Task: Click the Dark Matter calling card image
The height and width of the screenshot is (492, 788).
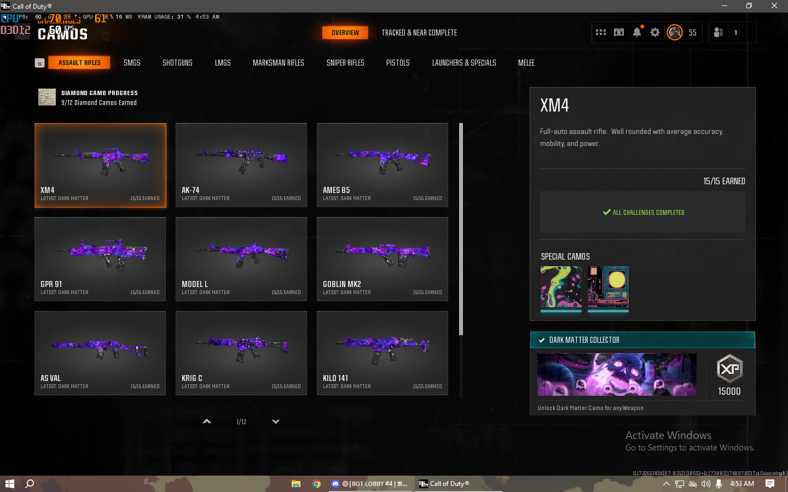Action: click(x=617, y=374)
